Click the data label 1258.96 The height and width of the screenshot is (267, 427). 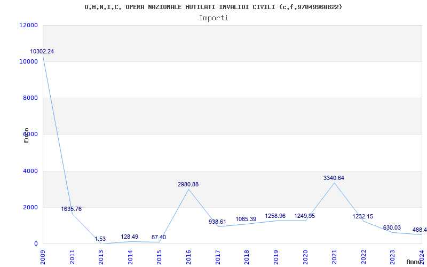click(x=275, y=216)
